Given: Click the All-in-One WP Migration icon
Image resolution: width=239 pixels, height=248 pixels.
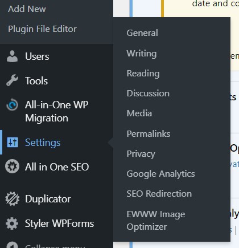Looking at the screenshot, I should point(13,104).
